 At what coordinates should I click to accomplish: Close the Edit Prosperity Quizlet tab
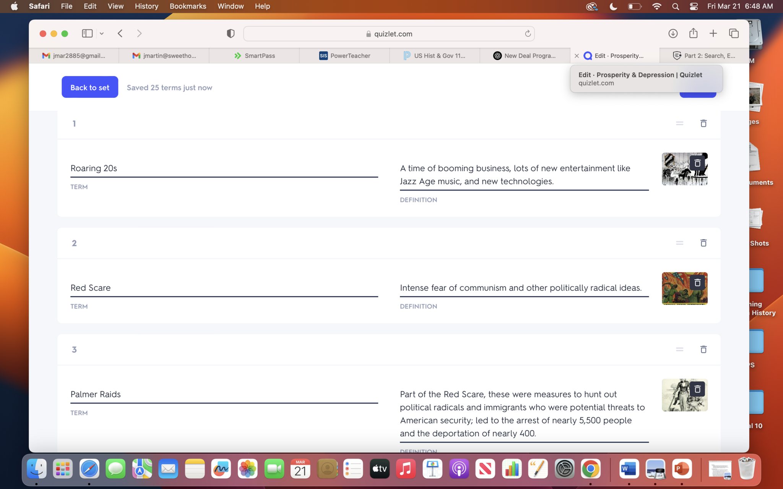pos(577,56)
